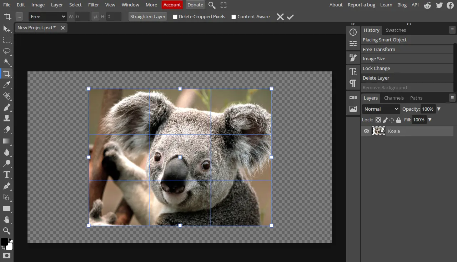The height and width of the screenshot is (262, 457).
Task: Select the Eyedropper tool
Action: point(7,85)
